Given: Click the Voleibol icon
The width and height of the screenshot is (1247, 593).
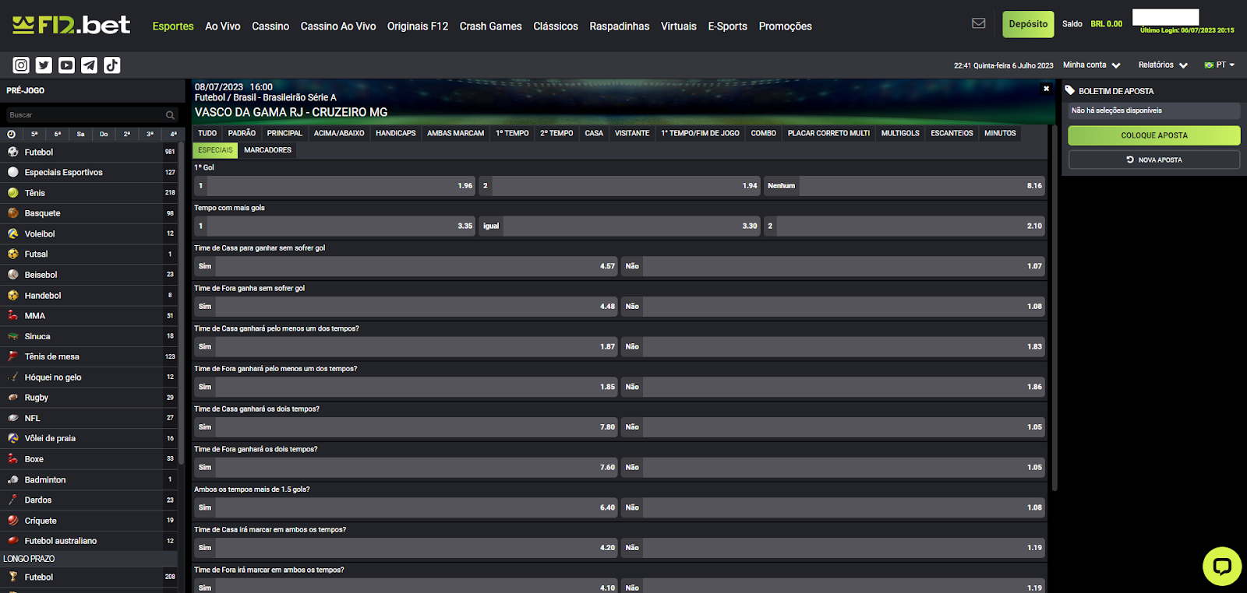Looking at the screenshot, I should pyautogui.click(x=12, y=233).
